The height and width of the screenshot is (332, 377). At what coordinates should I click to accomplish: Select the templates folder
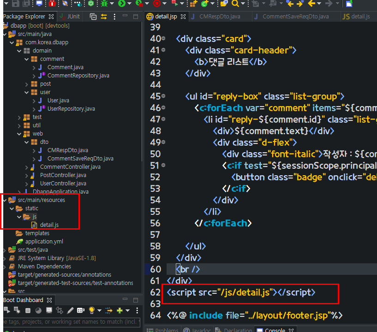37,233
